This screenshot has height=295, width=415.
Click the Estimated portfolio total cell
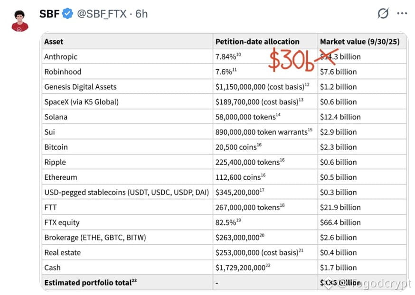pos(127,283)
